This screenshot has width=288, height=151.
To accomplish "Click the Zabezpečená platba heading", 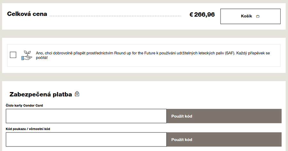I will (x=41, y=94).
